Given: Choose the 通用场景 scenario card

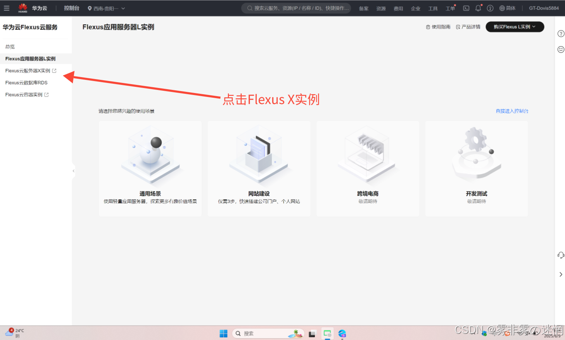Looking at the screenshot, I should [150, 169].
